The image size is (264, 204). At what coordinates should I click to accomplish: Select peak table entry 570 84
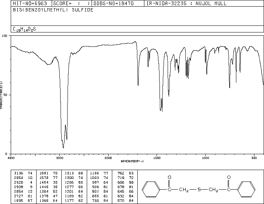[126, 200]
